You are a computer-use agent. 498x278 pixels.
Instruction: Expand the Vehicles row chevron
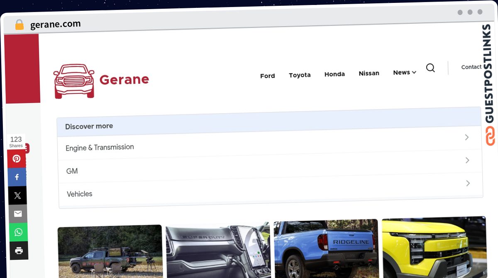(x=468, y=183)
